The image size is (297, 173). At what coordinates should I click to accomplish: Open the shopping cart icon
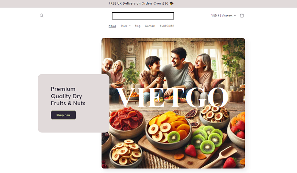tap(242, 16)
